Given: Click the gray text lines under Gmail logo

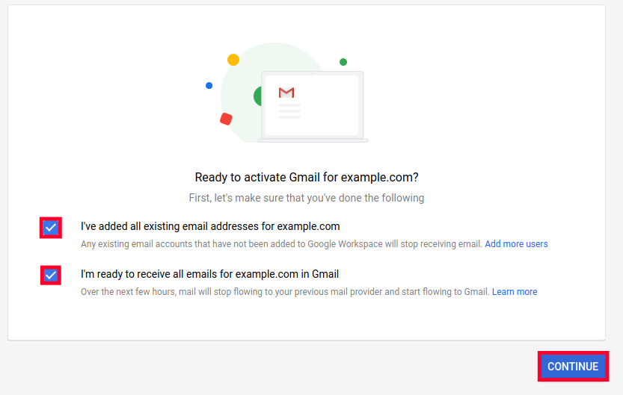Looking at the screenshot, I should coord(289,112).
